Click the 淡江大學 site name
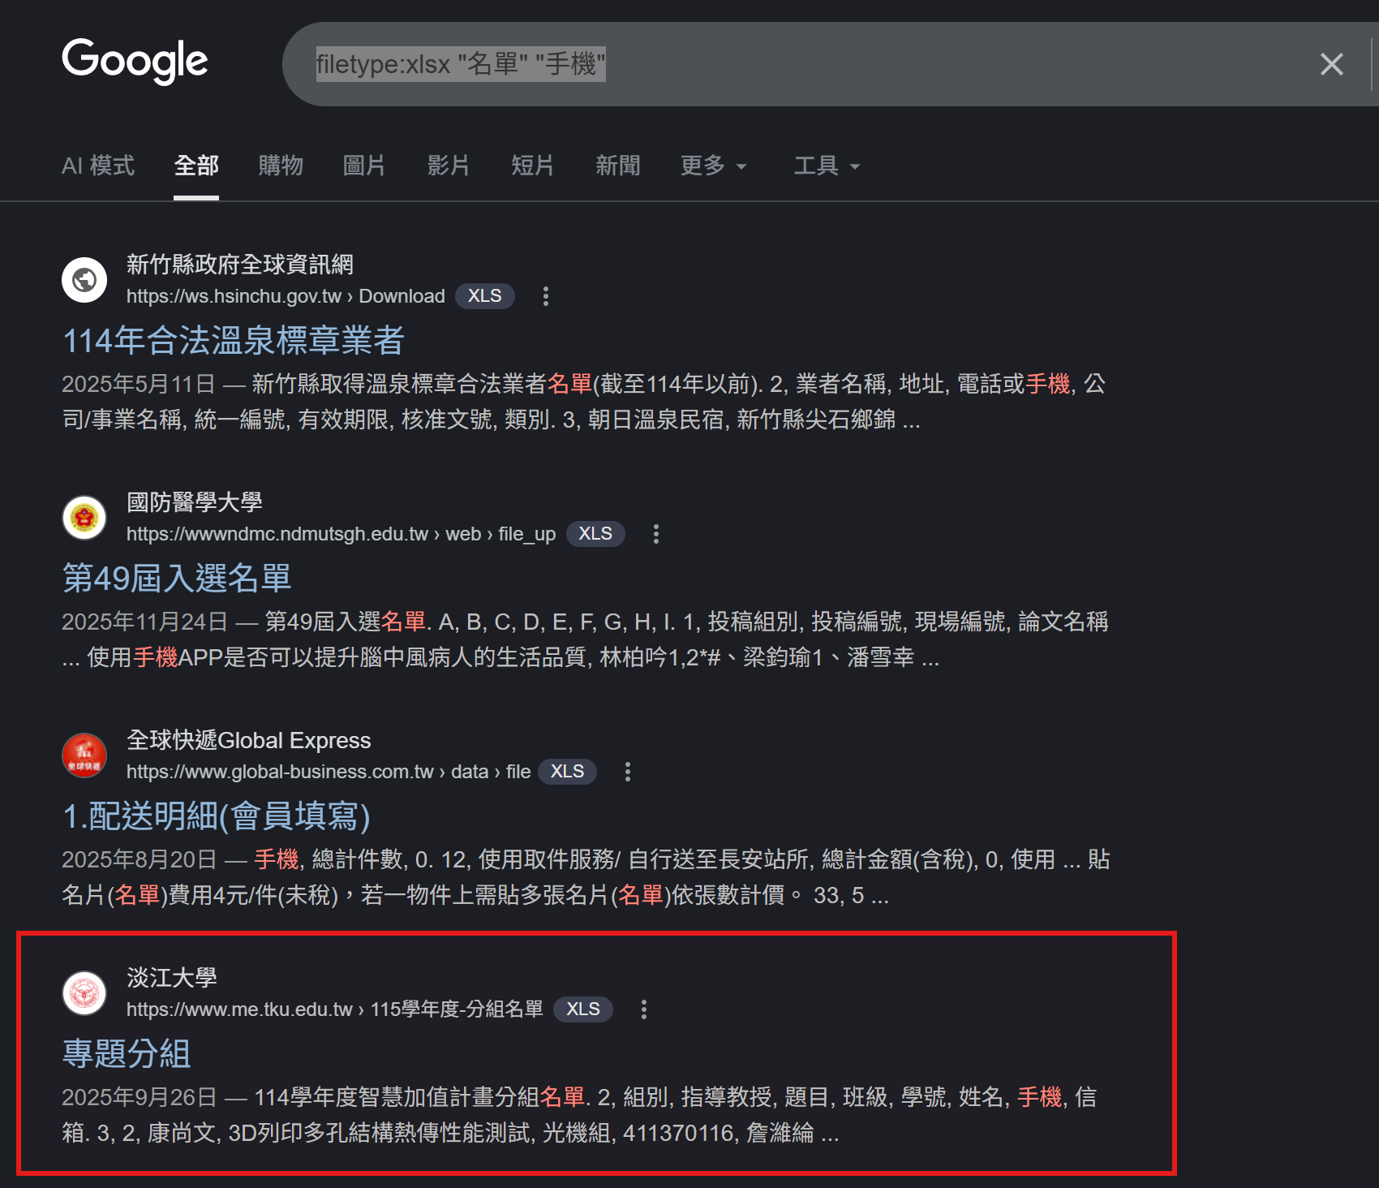 click(172, 978)
